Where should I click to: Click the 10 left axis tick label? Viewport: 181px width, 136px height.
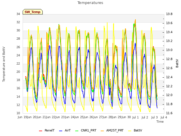tap(18, 113)
